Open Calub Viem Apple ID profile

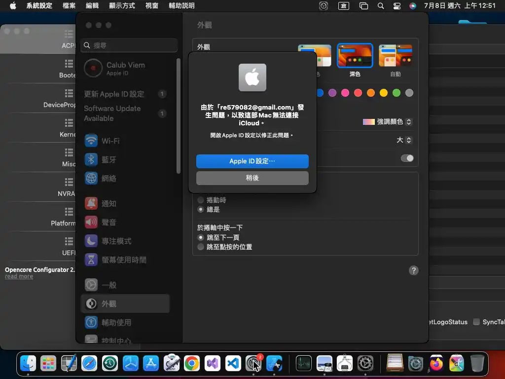tap(125, 68)
